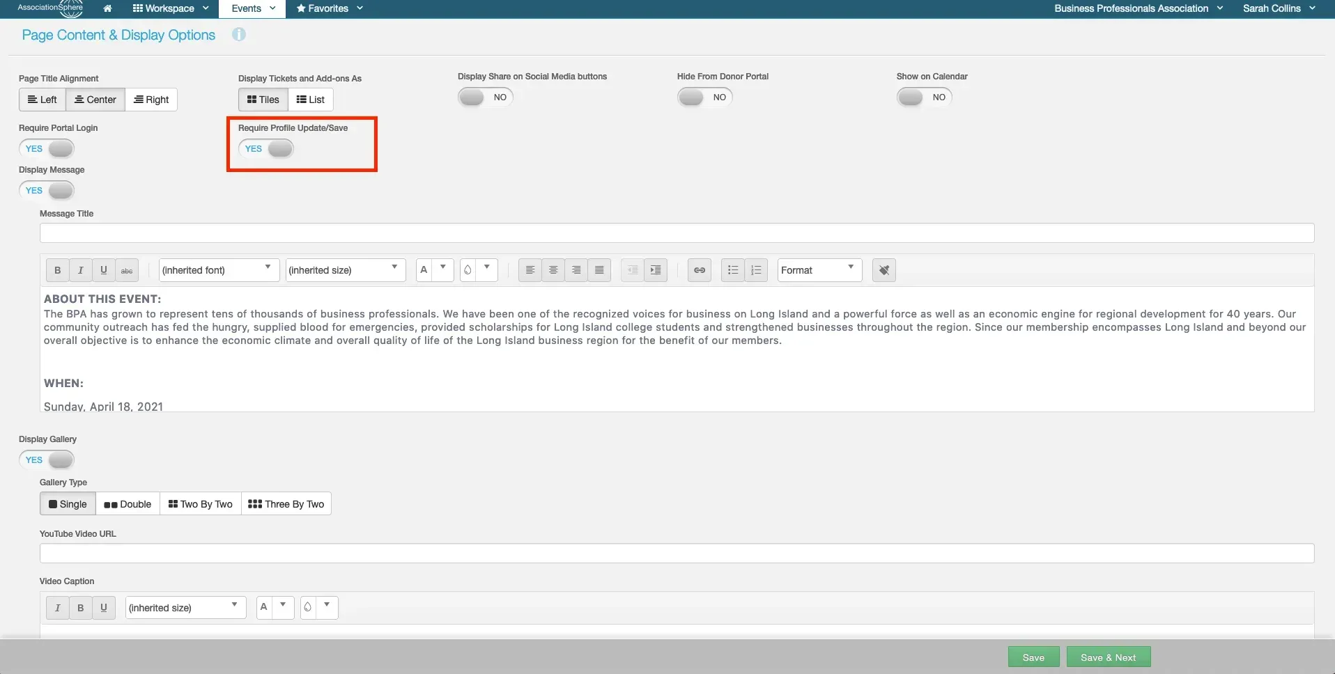Turn off Display Message toggle

point(47,191)
